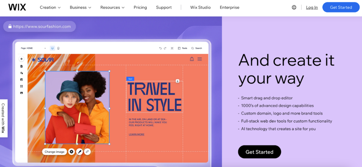362x167 pixels.
Task: Click the Wix logo
Action: tap(17, 7)
